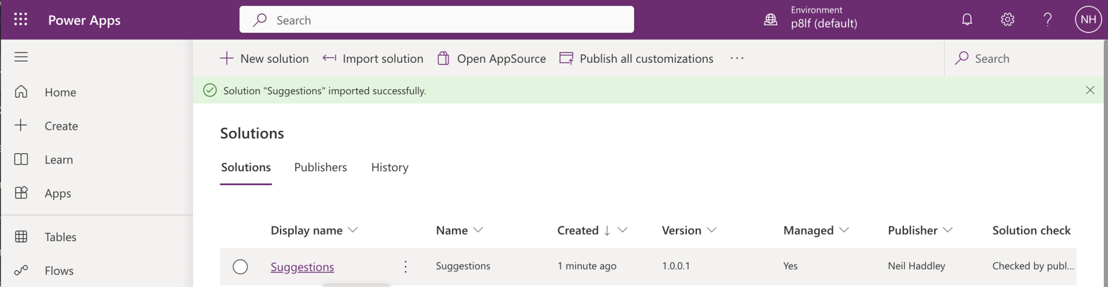Select the Suggestions solution row radio button
Screen dimensions: 1108x287
240,266
